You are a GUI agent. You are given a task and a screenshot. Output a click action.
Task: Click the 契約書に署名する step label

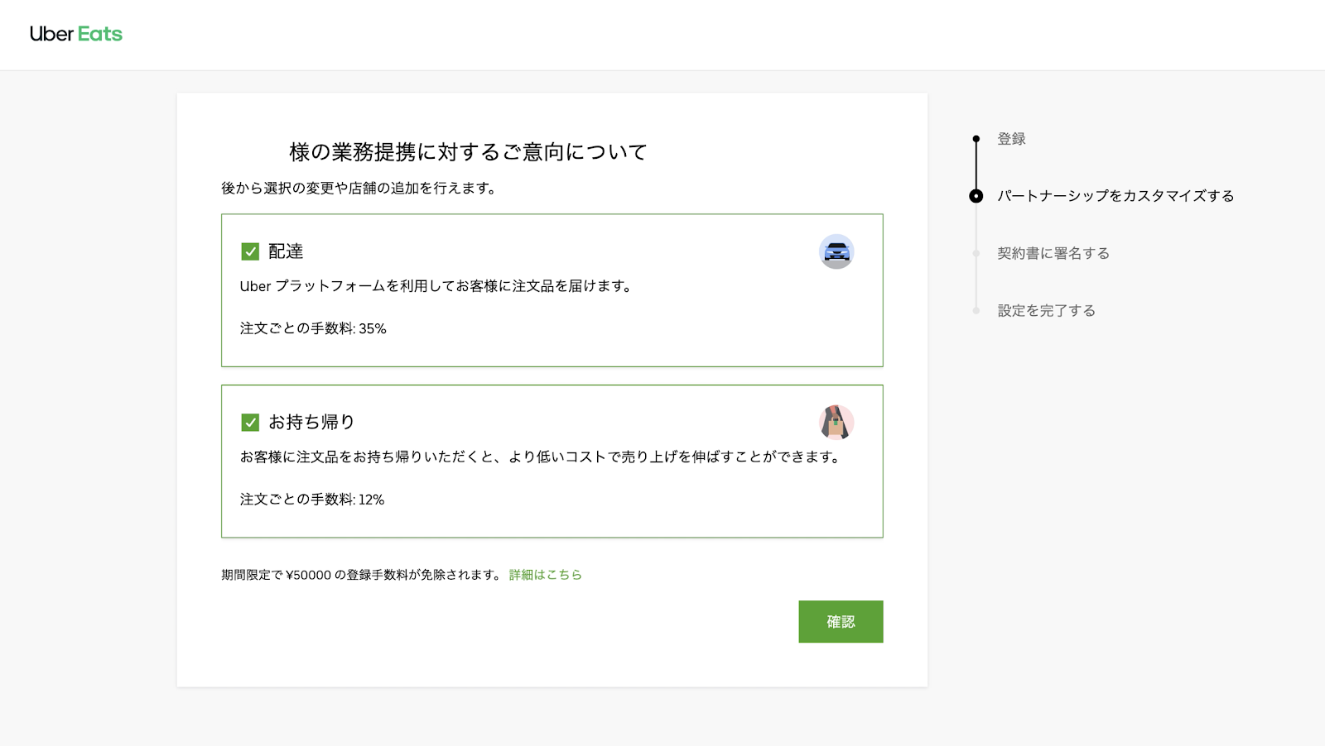(x=1053, y=253)
